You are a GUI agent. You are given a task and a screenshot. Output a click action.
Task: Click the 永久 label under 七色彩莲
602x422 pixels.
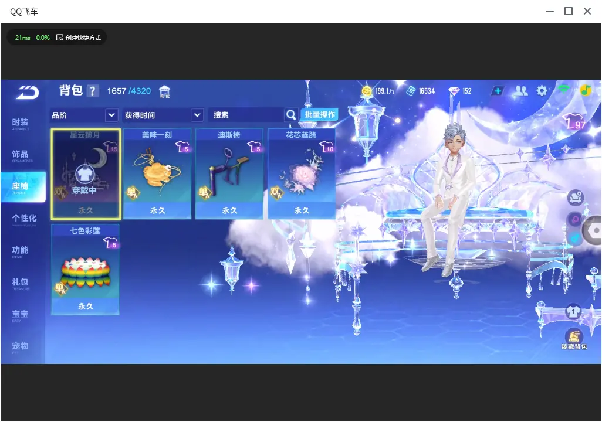85,306
